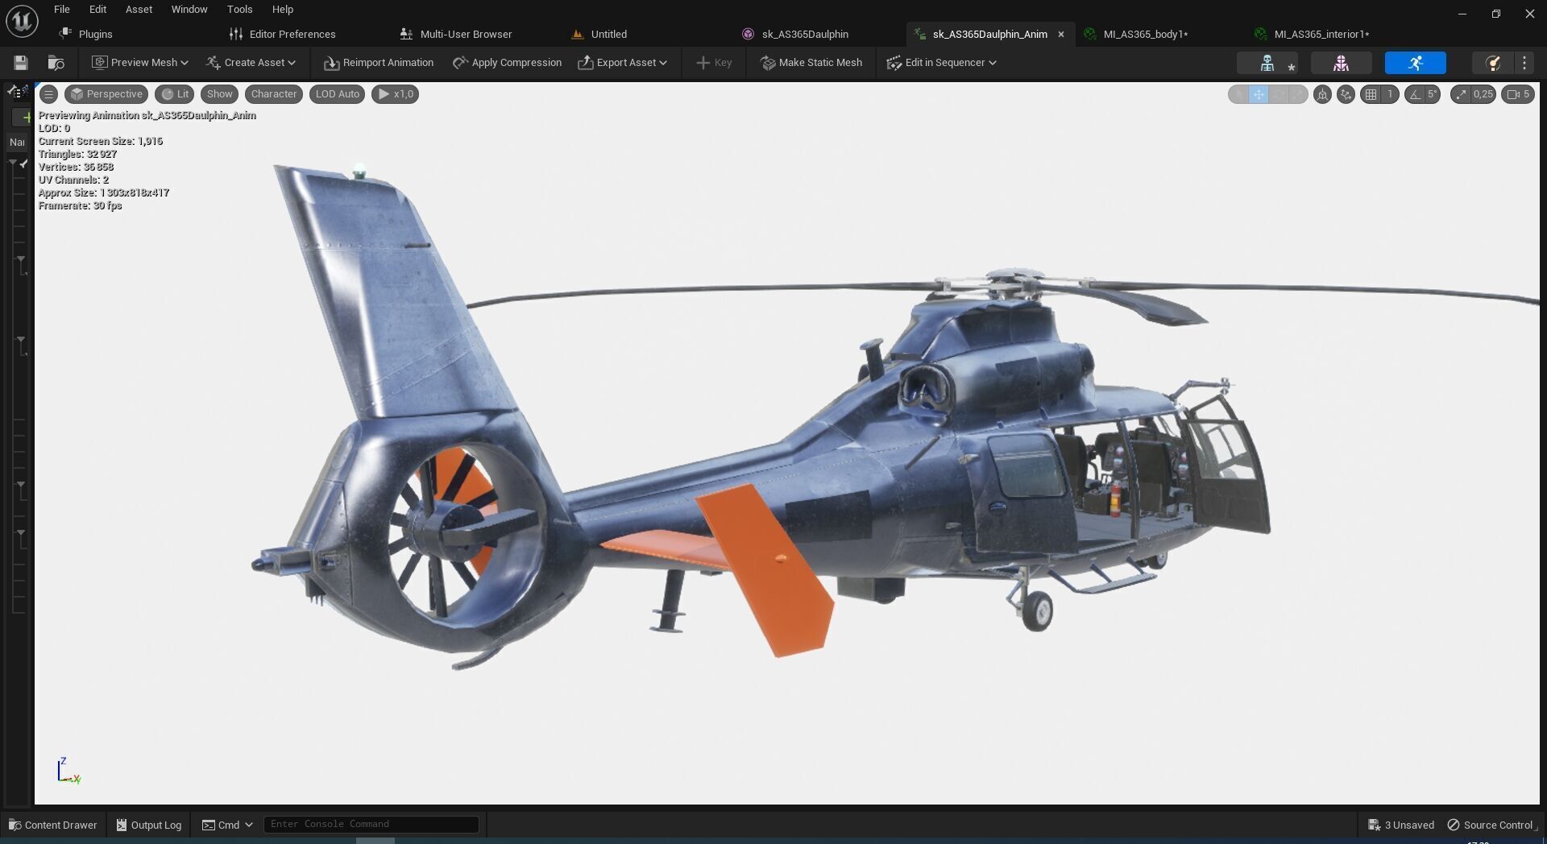Click the Make Static Mesh icon
Viewport: 1547px width, 844px height.
coord(768,63)
